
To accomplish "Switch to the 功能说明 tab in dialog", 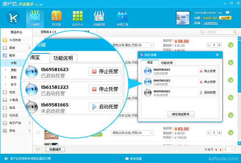I will (167, 63).
